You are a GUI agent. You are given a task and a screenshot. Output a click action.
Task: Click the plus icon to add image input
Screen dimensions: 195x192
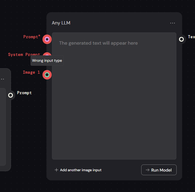click(56, 170)
